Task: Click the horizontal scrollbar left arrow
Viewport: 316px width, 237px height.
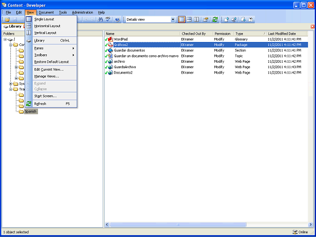Action: (x=107, y=224)
